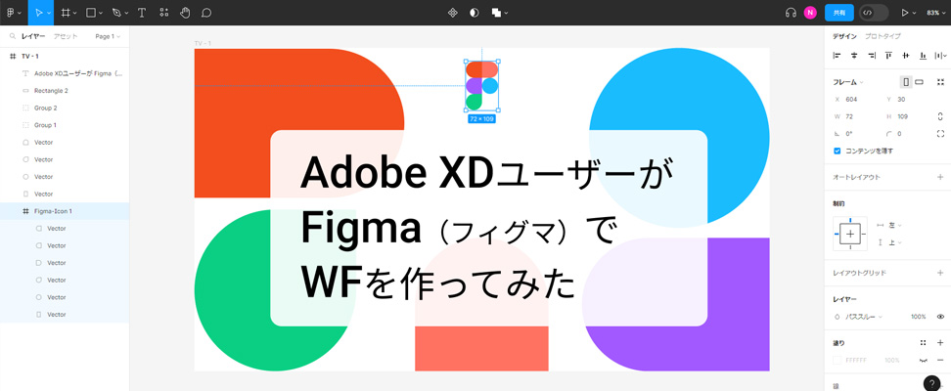Align vertical centers icon
951x391 pixels.
pos(906,56)
